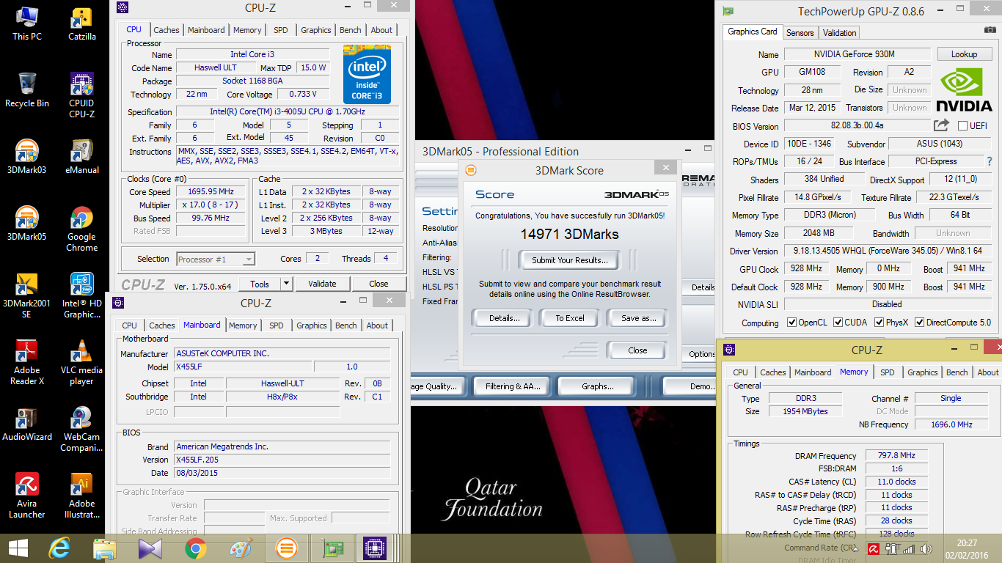The image size is (1002, 563).
Task: Select the CPUID CPU-Z desktop shortcut
Action: 81,95
